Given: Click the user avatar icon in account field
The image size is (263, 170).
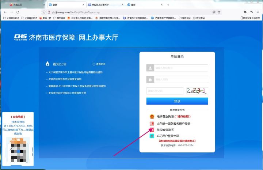Looking at the screenshot, I should tap(150, 68).
